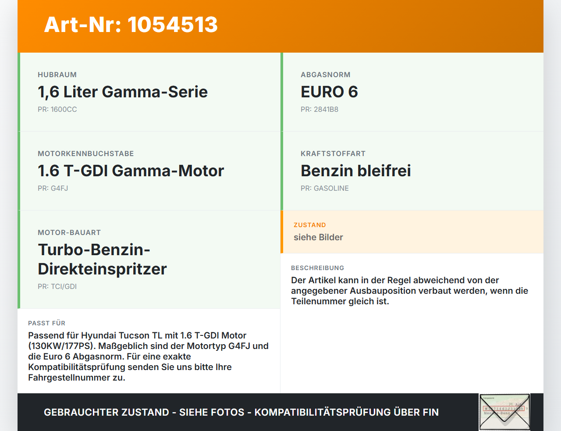This screenshot has width=561, height=431.
Task: Click the description paragraph starting 'Der Artikel kann'
Action: [410, 291]
